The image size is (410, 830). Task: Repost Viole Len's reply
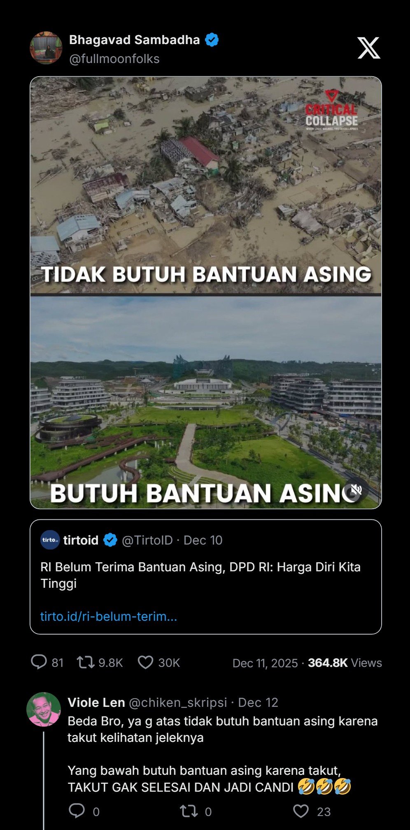tap(189, 811)
